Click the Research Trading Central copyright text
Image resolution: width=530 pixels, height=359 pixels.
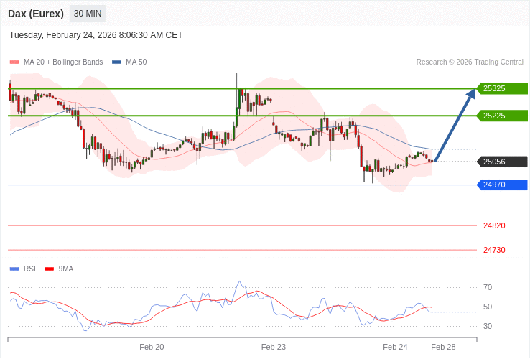pyautogui.click(x=470, y=62)
